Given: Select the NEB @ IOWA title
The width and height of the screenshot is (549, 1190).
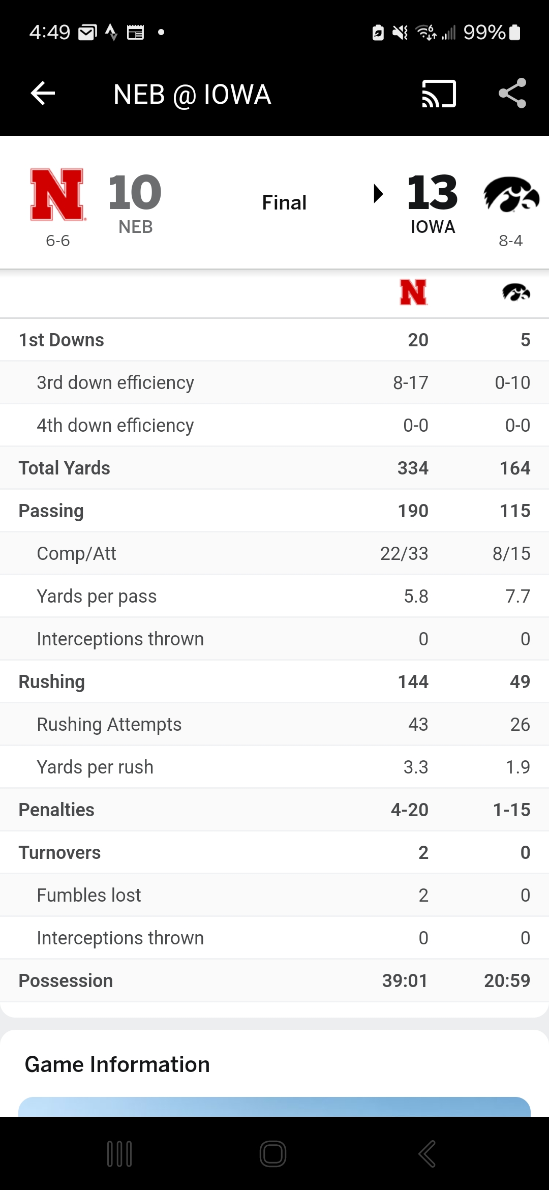Looking at the screenshot, I should (x=192, y=94).
